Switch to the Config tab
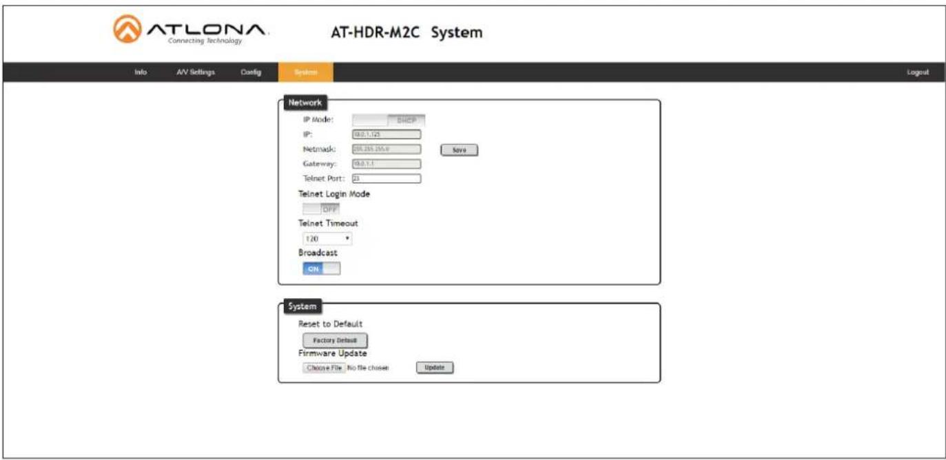The image size is (946, 460). point(251,72)
